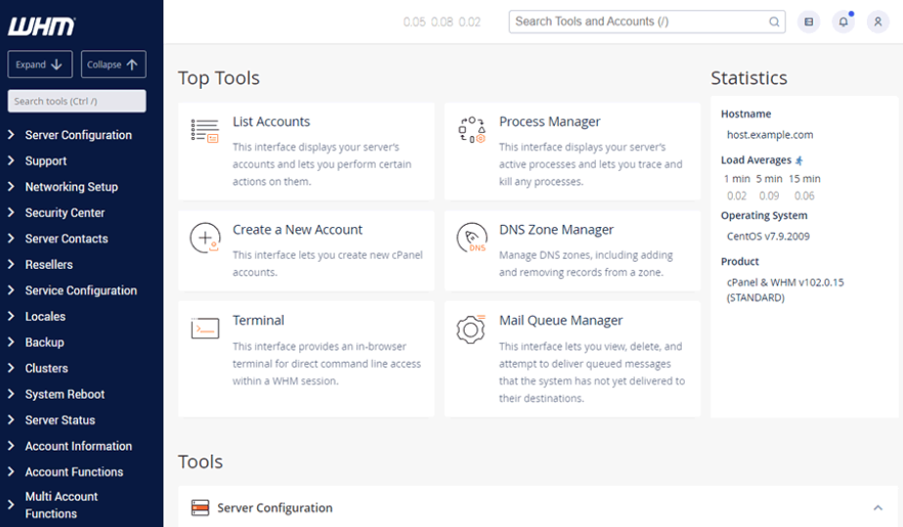Screen dimensions: 903x527
Task: Open the List Accounts link
Action: tap(271, 121)
